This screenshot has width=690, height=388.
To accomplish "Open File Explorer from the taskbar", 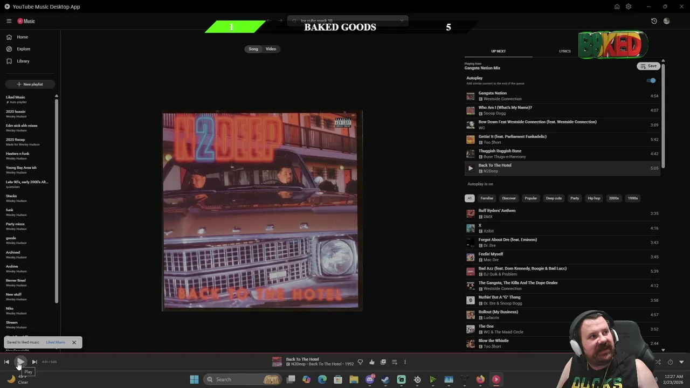I will (354, 379).
